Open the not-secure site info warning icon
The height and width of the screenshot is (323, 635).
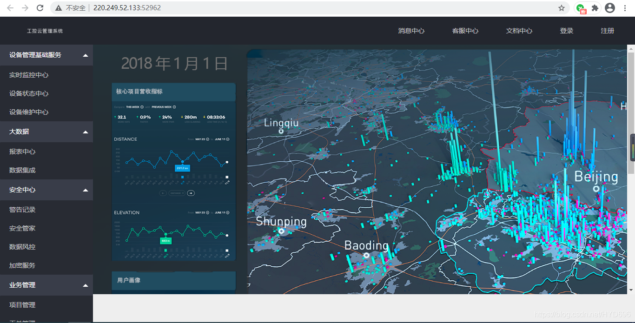pos(59,8)
